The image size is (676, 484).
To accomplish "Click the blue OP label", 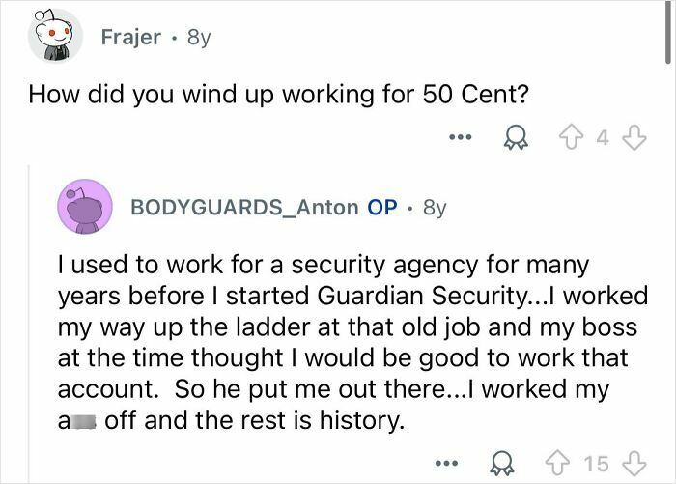I will 382,207.
